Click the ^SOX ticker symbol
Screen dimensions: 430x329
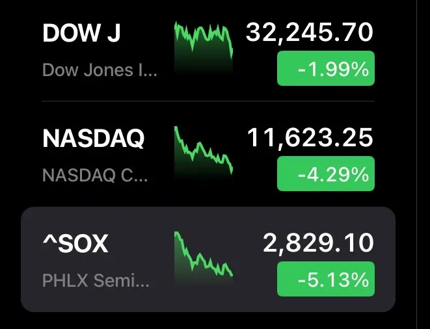pyautogui.click(x=75, y=244)
